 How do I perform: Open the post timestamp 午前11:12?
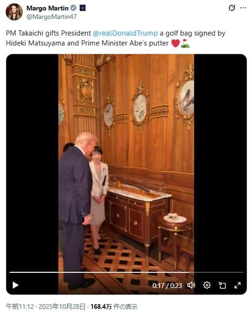(x=19, y=306)
